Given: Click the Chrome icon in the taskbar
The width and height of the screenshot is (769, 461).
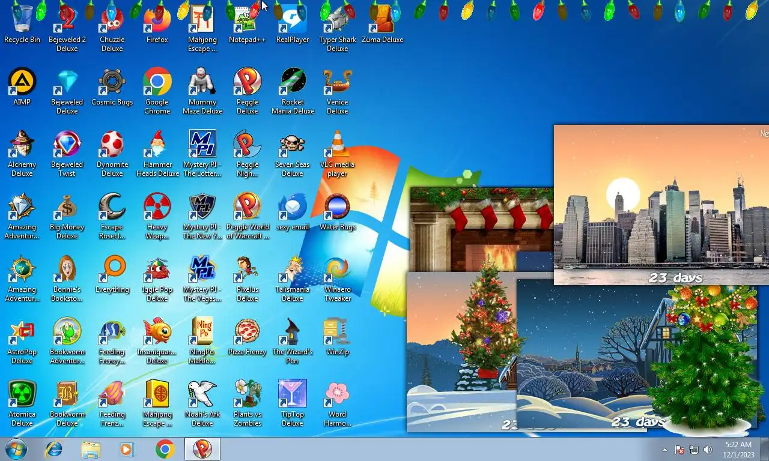Looking at the screenshot, I should (x=165, y=449).
